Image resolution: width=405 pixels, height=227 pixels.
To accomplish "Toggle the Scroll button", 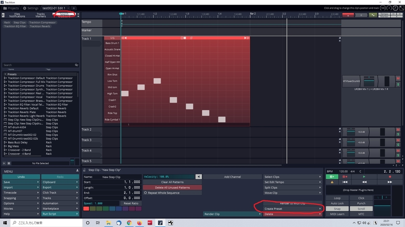I will (x=361, y=209).
